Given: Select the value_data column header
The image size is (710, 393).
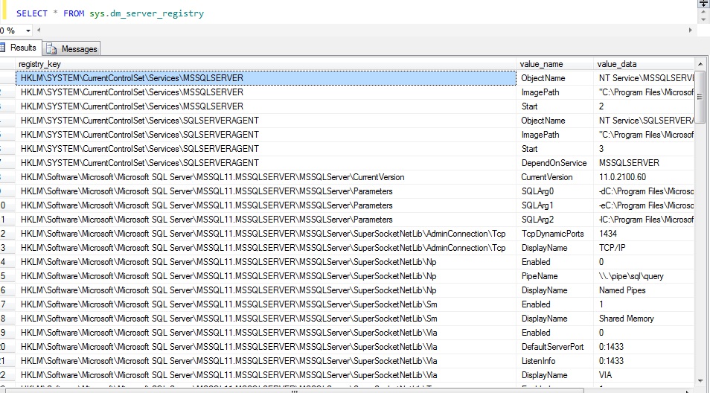Looking at the screenshot, I should [x=644, y=64].
